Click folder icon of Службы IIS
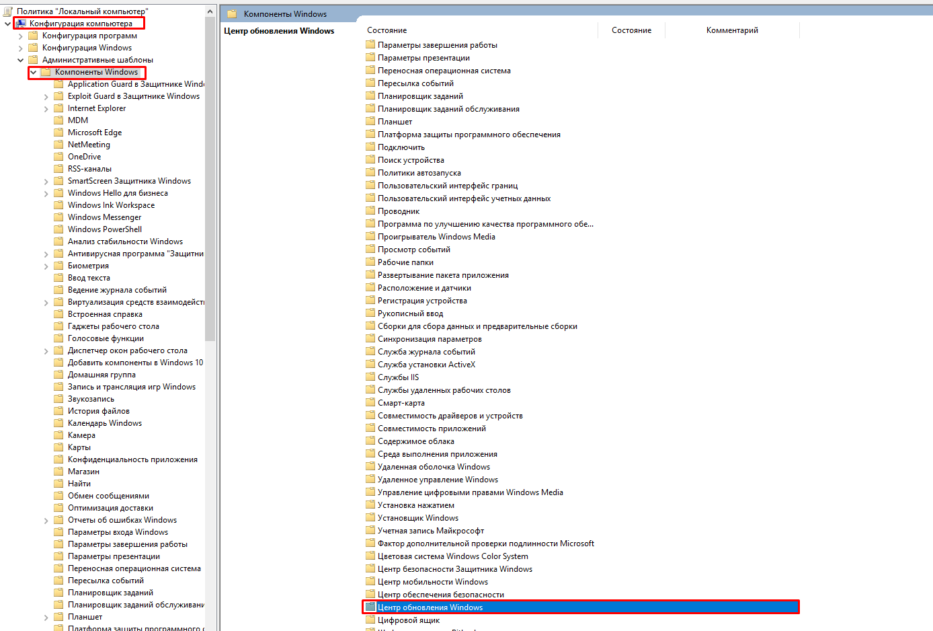 (370, 377)
